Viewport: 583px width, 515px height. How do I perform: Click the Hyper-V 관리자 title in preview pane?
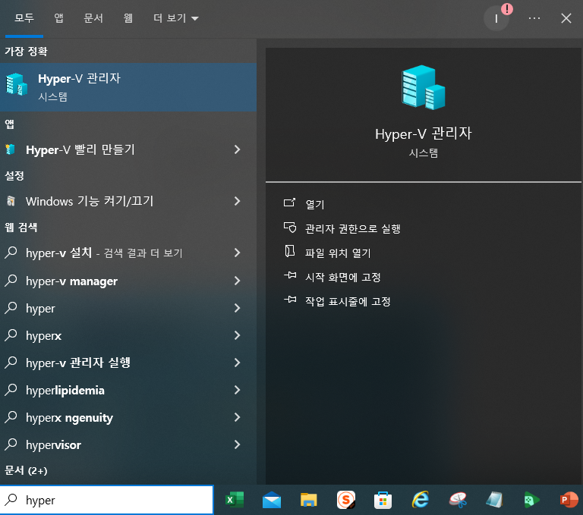tap(423, 133)
